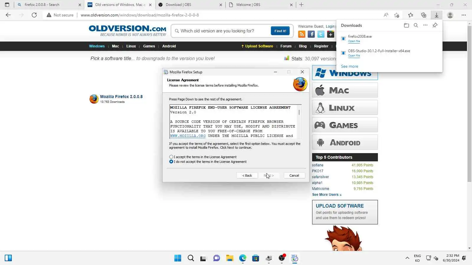Search downloads with the magnifier icon
472x265 pixels.
pos(416,25)
